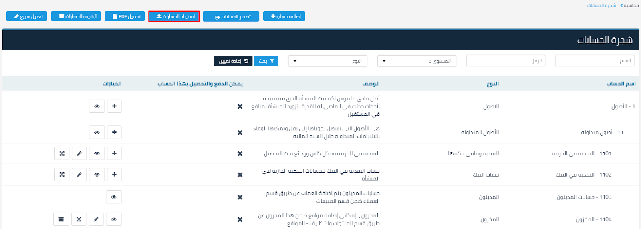The image size is (641, 229).
Task: Click the move arrows icon for account 1101
Action: click(62, 153)
